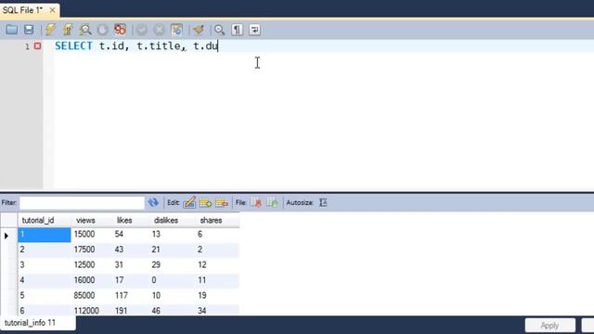594x334 pixels.
Task: Open a SQL script file from toolbar
Action: point(11,30)
